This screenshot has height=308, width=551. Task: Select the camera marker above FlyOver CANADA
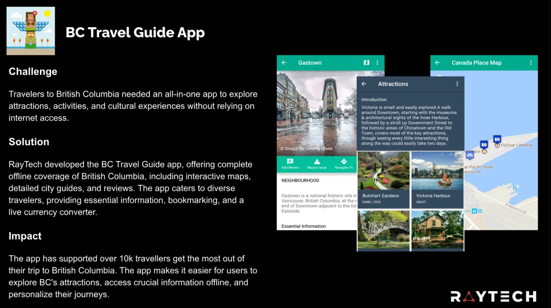click(497, 139)
